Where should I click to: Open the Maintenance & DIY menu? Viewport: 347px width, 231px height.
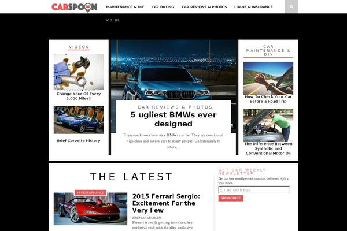point(125,7)
